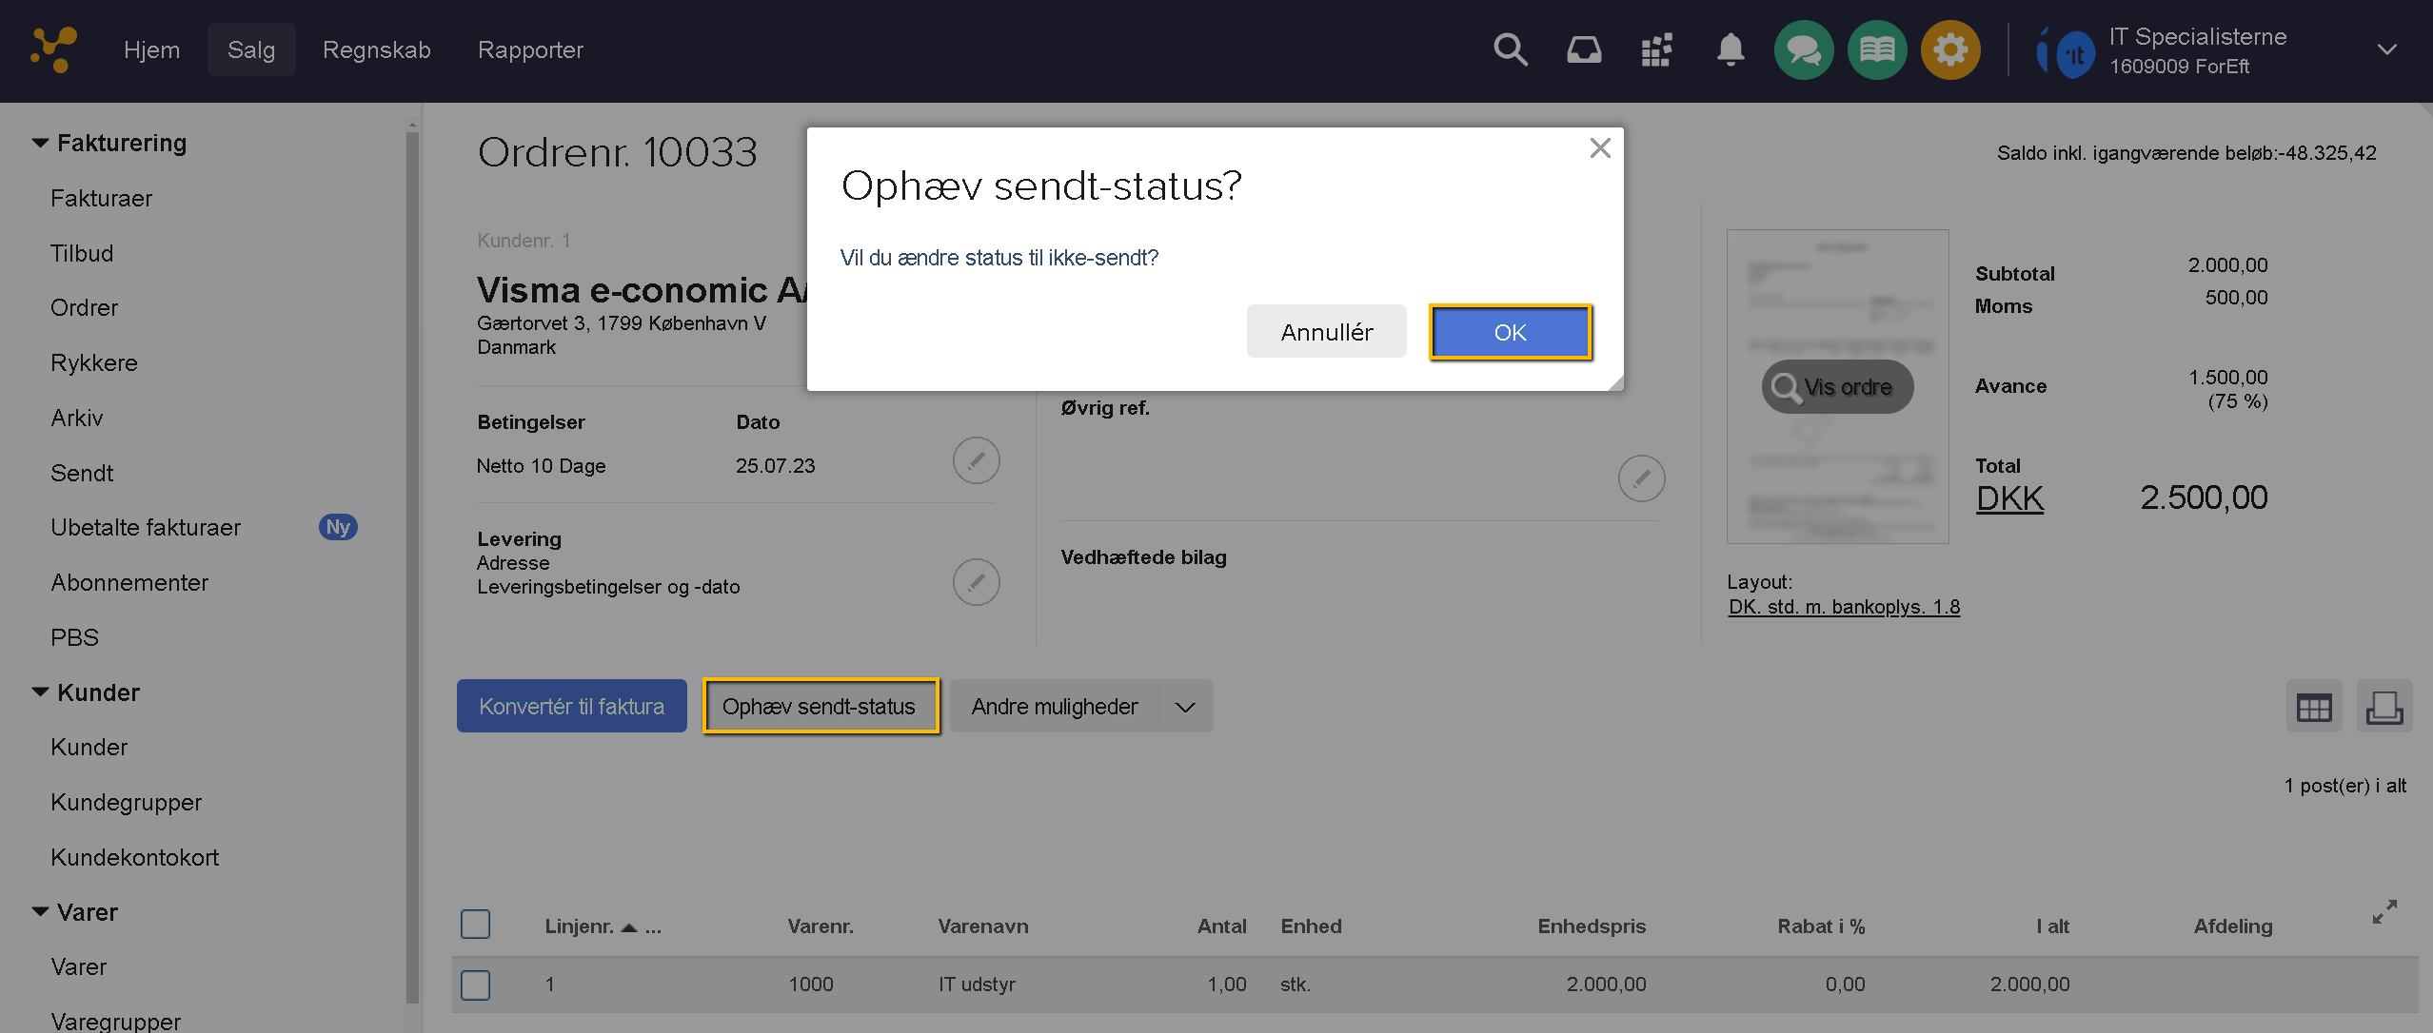This screenshot has width=2433, height=1033.
Task: Click the table columns view icon
Action: pyautogui.click(x=2314, y=707)
